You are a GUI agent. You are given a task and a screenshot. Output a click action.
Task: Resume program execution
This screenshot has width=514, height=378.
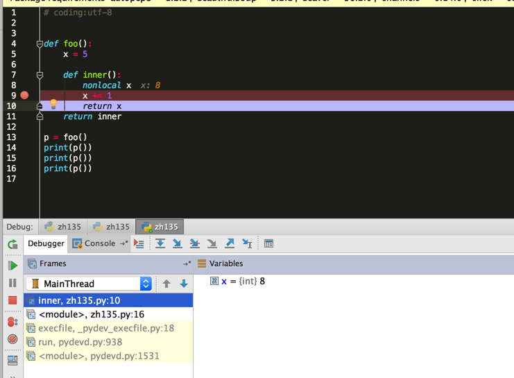tap(12, 265)
